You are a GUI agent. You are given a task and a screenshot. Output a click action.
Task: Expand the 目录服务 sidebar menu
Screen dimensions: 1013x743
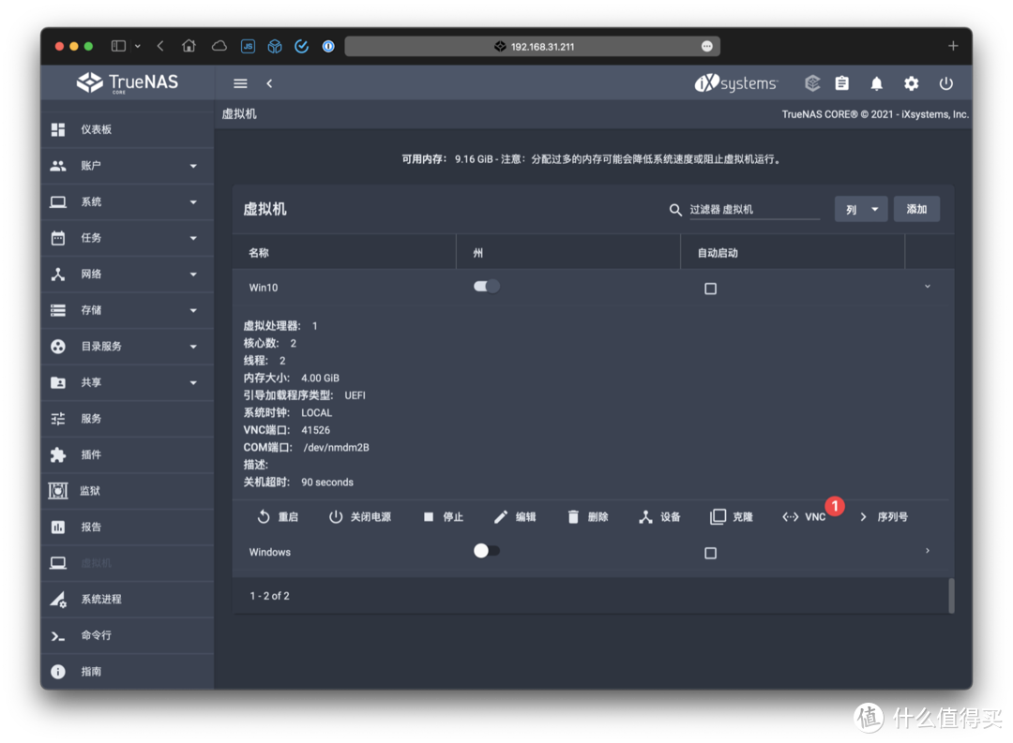click(128, 347)
